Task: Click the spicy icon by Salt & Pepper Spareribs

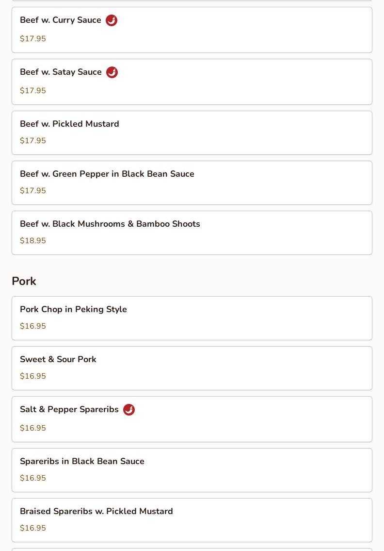Action: tap(129, 410)
